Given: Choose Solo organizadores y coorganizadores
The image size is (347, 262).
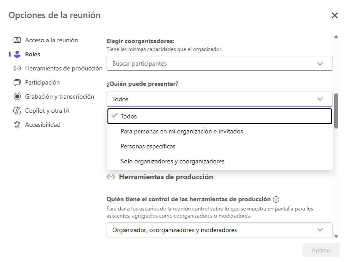Looking at the screenshot, I should [x=172, y=161].
